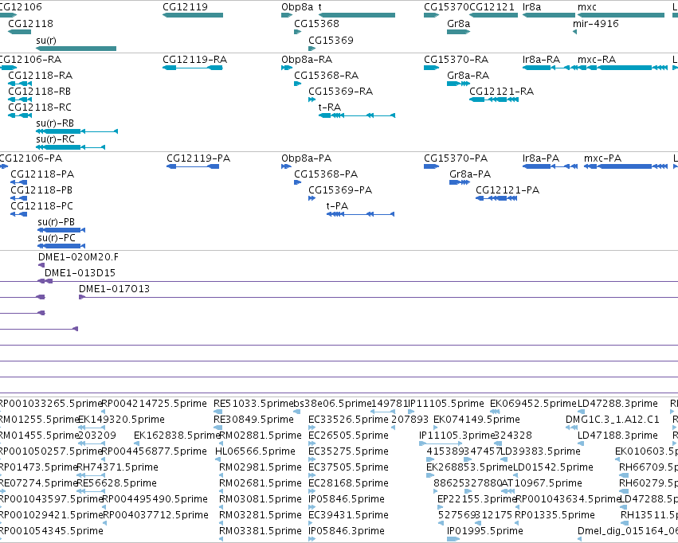Click EST RP004214725.5prime
678x543 pixels.
coord(154,404)
